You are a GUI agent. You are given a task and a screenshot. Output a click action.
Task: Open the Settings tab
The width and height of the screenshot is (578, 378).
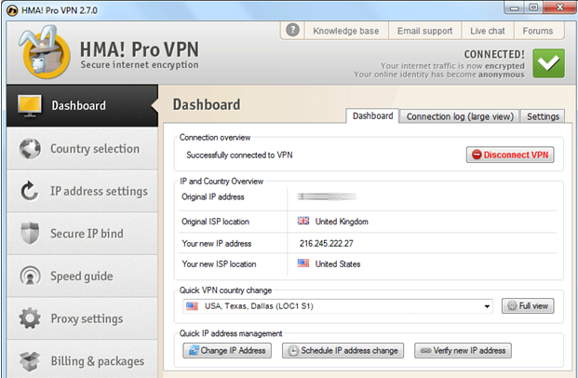coord(543,116)
